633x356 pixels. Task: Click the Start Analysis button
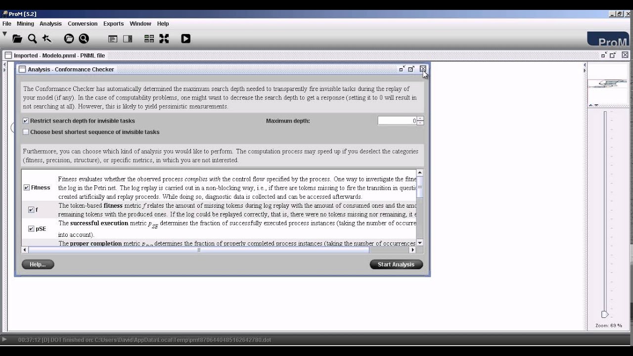pyautogui.click(x=396, y=265)
